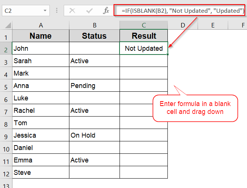The image size is (247, 188).
Task: Select column B header
Action: click(94, 25)
